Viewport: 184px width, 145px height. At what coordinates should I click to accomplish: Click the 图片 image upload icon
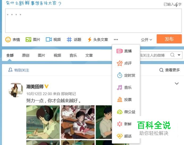(x=28, y=40)
